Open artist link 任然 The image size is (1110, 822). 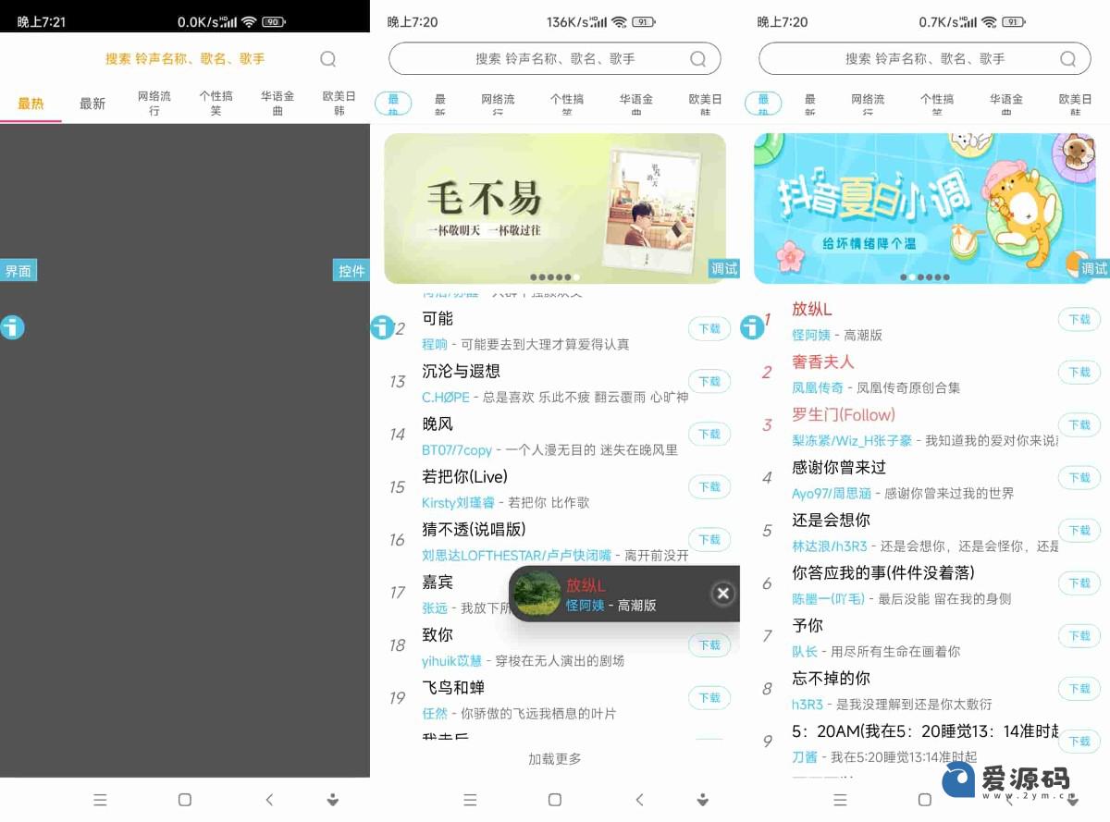point(435,713)
